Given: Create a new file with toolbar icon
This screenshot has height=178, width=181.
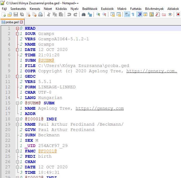Looking at the screenshot, I should point(3,15).
